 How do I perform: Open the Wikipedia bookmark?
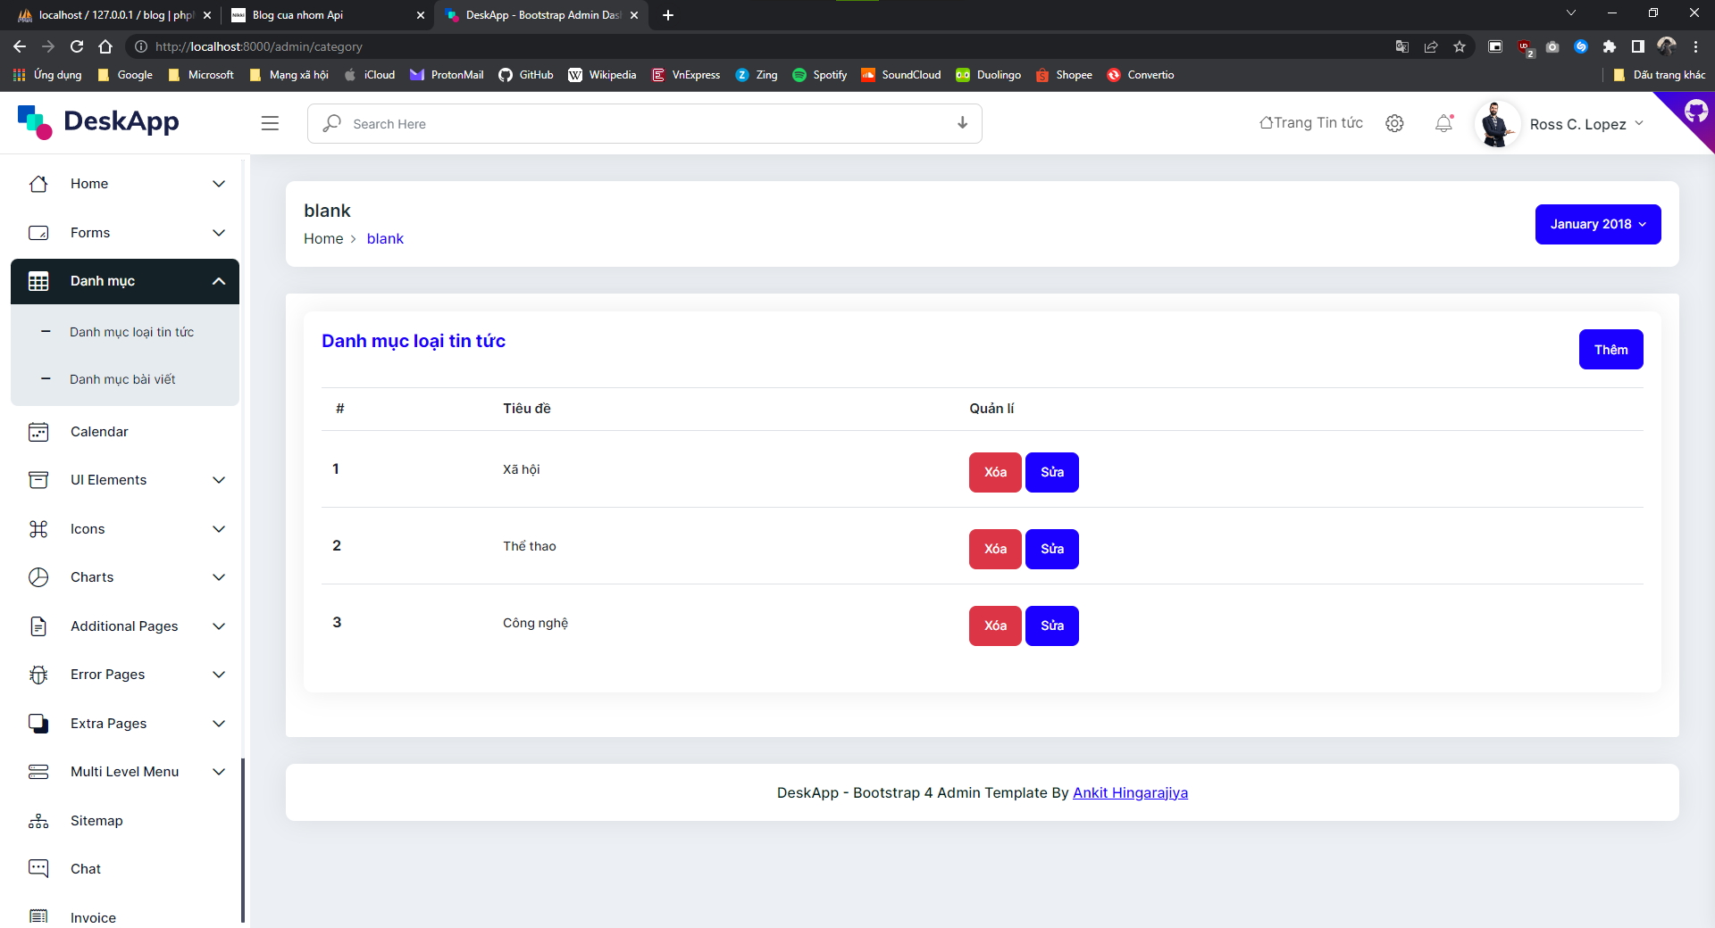pos(602,75)
